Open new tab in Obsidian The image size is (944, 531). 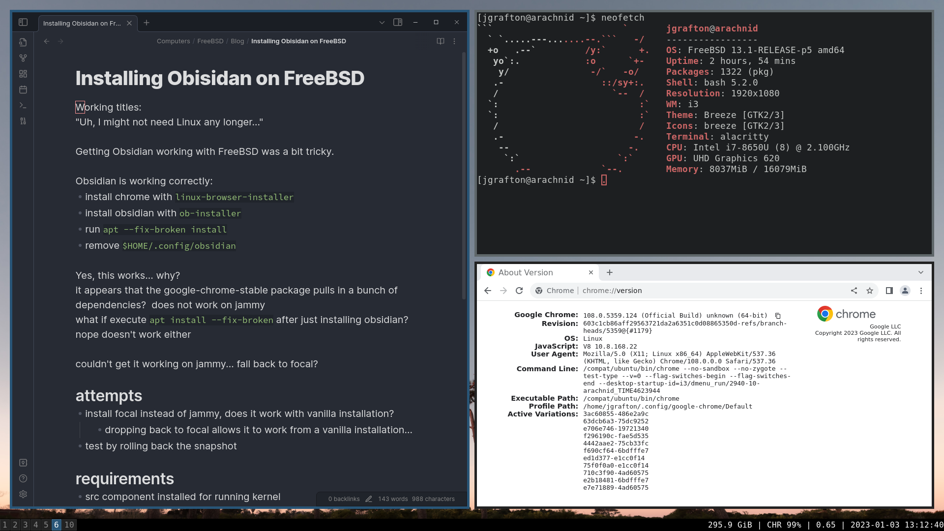147,23
